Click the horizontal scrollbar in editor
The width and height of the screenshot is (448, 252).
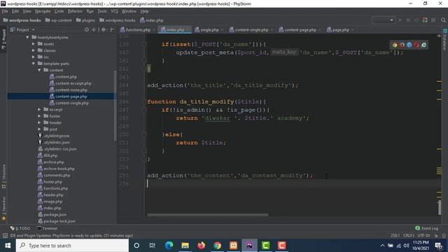(208, 215)
